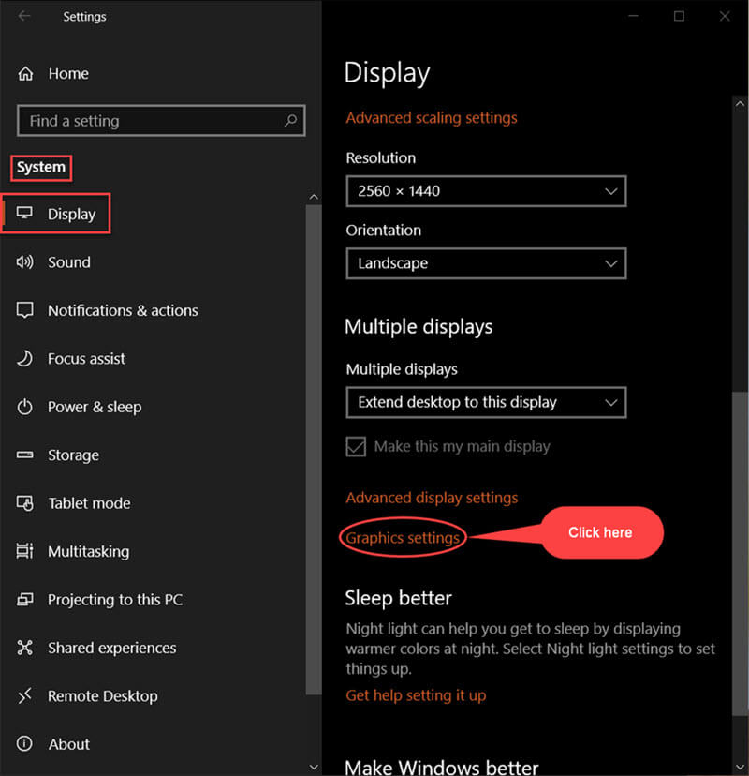749x776 pixels.
Task: Click the Remote Desktop icon
Action: (x=24, y=695)
